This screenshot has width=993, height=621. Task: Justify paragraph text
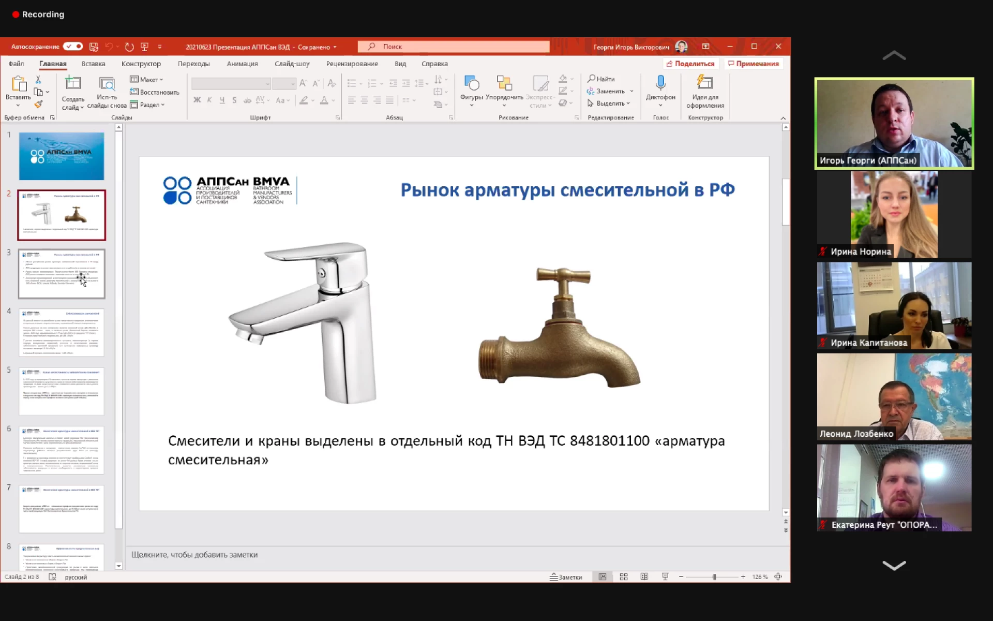pyautogui.click(x=389, y=100)
